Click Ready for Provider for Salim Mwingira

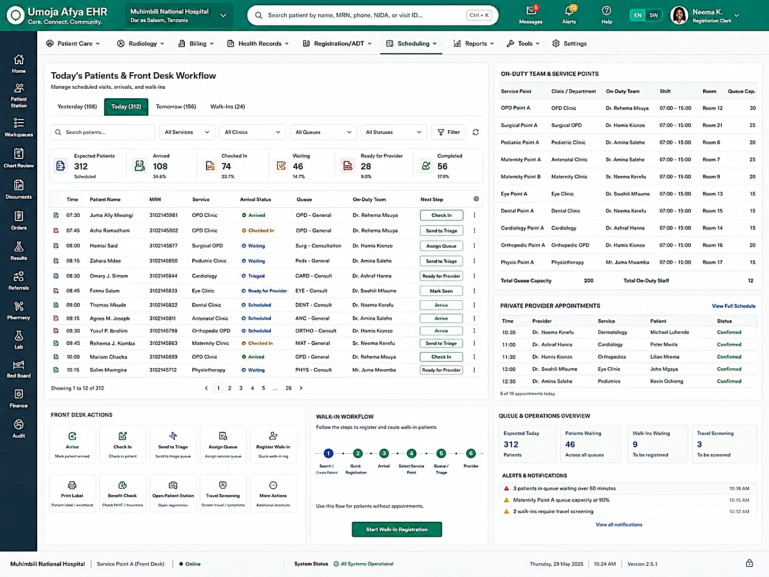coord(441,370)
